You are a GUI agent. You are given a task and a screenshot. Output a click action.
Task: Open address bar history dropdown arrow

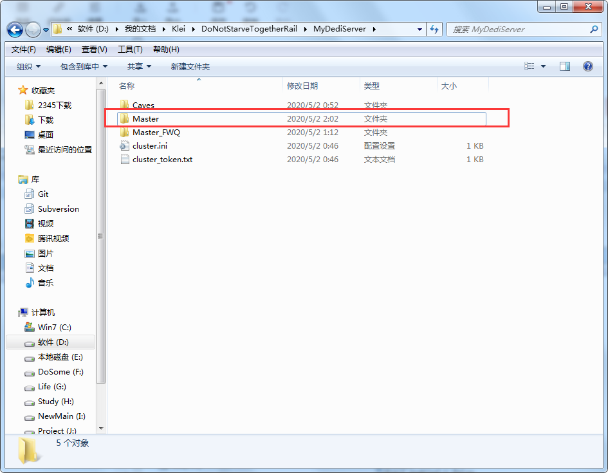tap(419, 29)
